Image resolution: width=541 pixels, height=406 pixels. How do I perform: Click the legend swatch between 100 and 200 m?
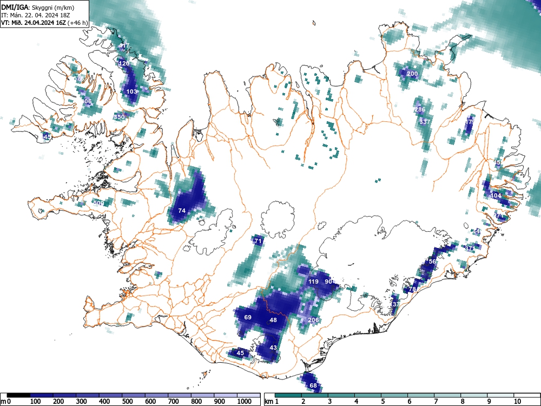42,395
